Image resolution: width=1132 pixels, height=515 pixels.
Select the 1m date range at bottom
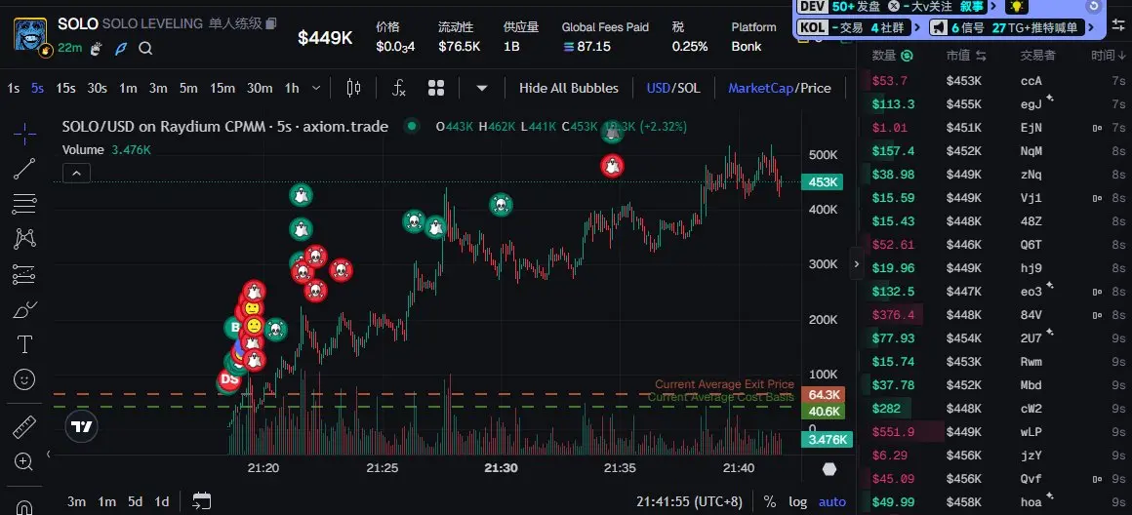106,501
